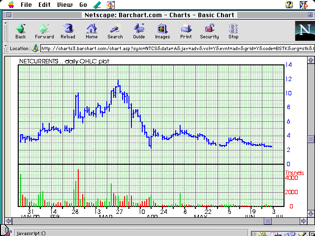
Task: Go back with the Back button
Action: [21, 31]
